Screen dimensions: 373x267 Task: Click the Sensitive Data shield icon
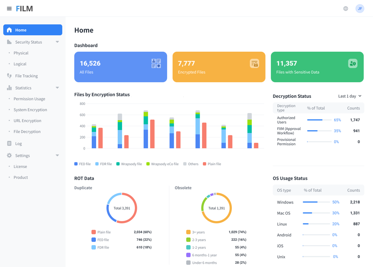coord(353,63)
